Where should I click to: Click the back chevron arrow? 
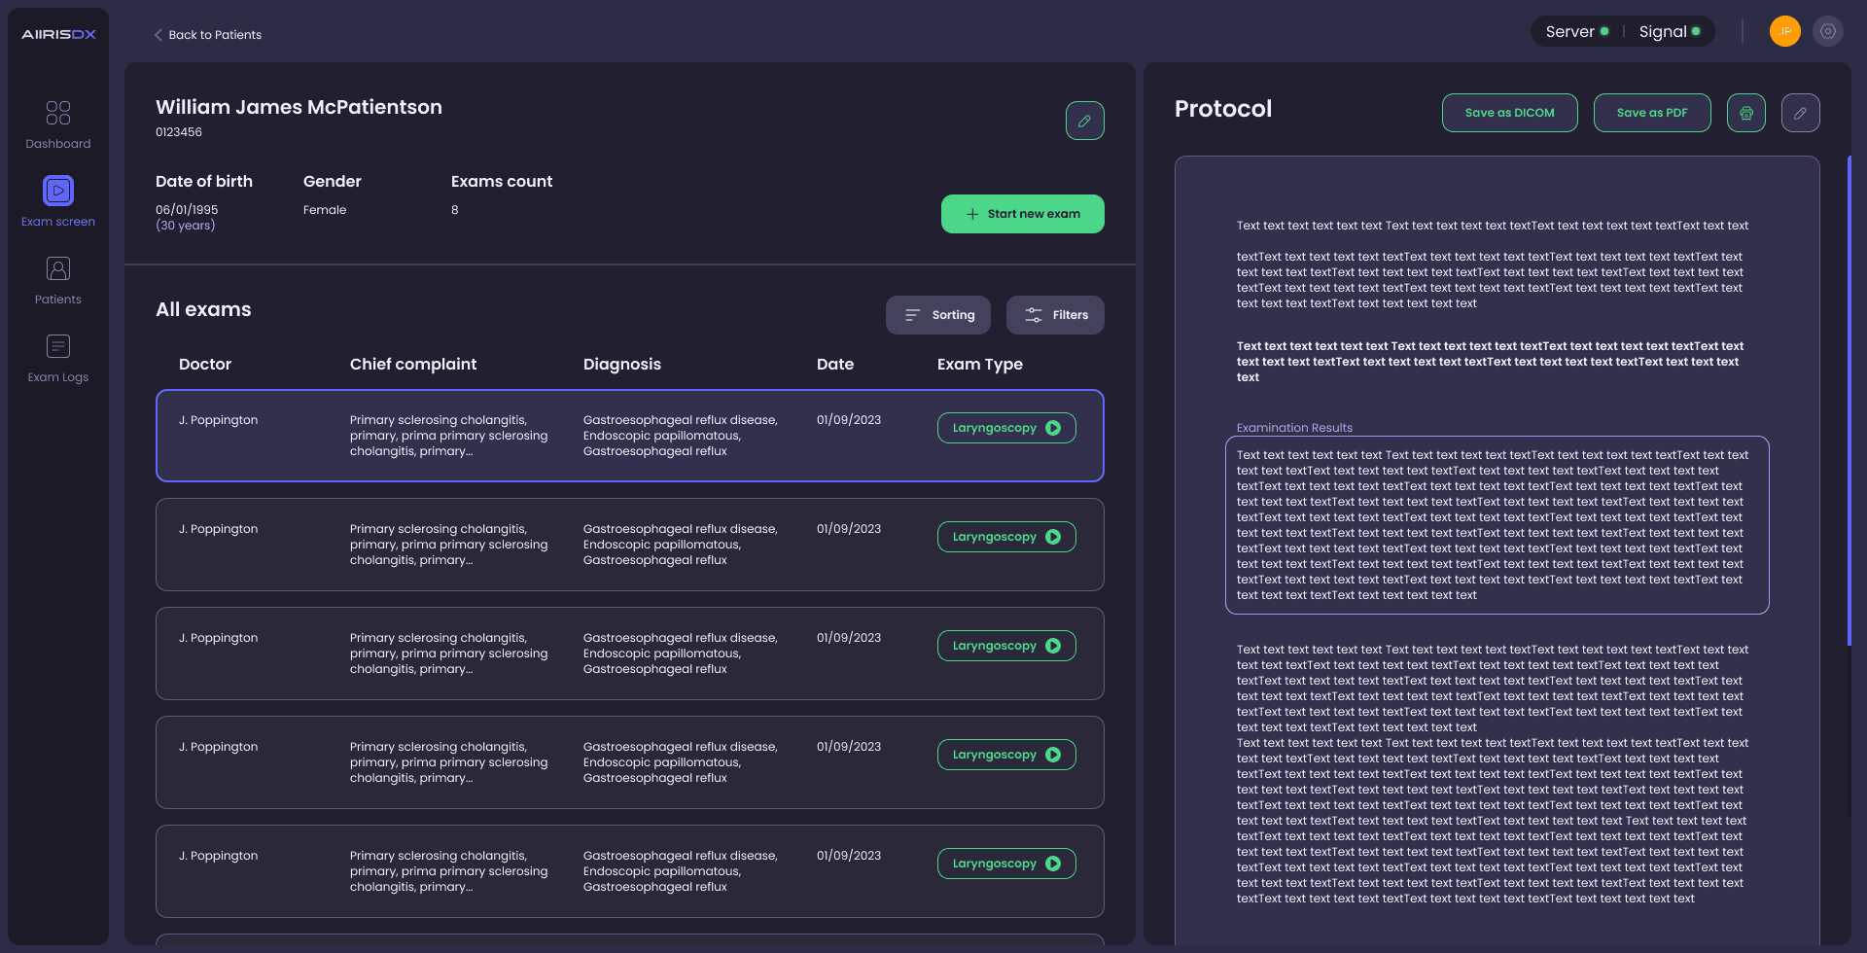click(x=158, y=35)
